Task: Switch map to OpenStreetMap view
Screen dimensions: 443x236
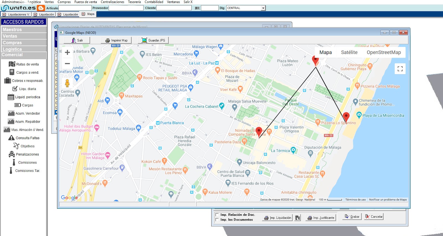Action: pos(384,52)
